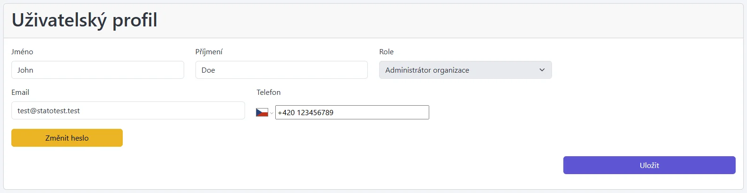Expand the Role dropdown
Image resolution: width=747 pixels, height=193 pixels.
(465, 70)
